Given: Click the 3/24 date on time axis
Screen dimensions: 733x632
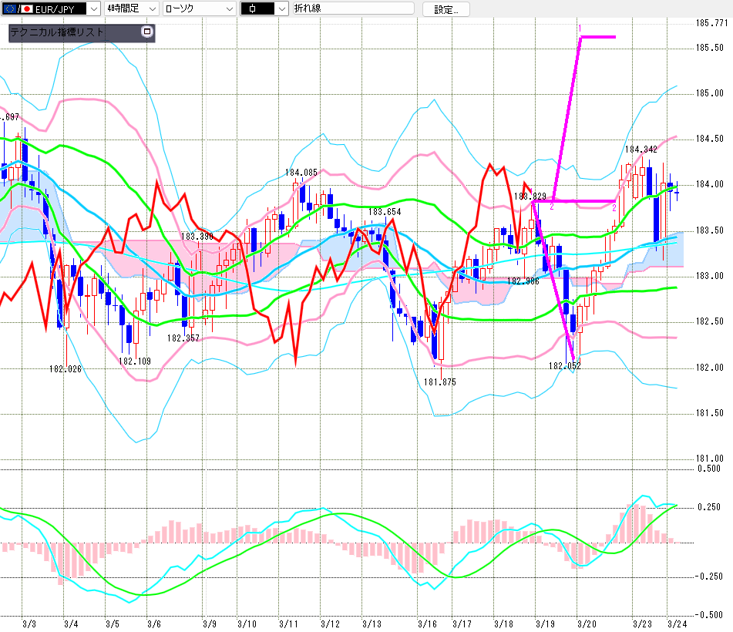Looking at the screenshot, I should click(x=676, y=623).
